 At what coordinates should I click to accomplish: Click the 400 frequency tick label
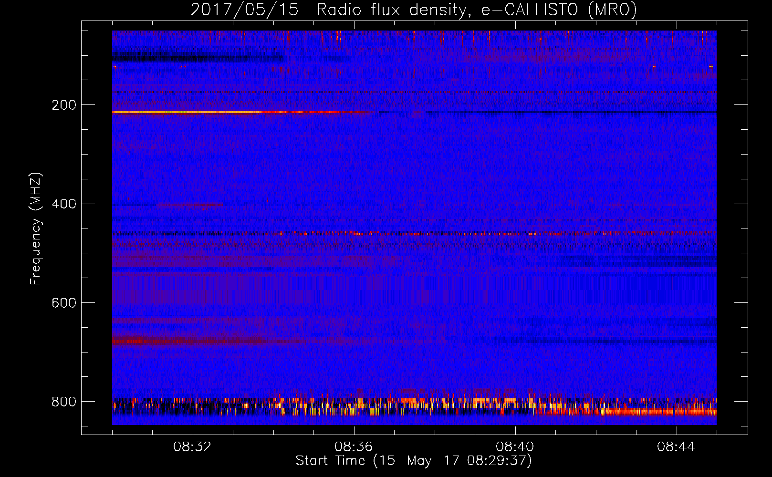pos(64,204)
